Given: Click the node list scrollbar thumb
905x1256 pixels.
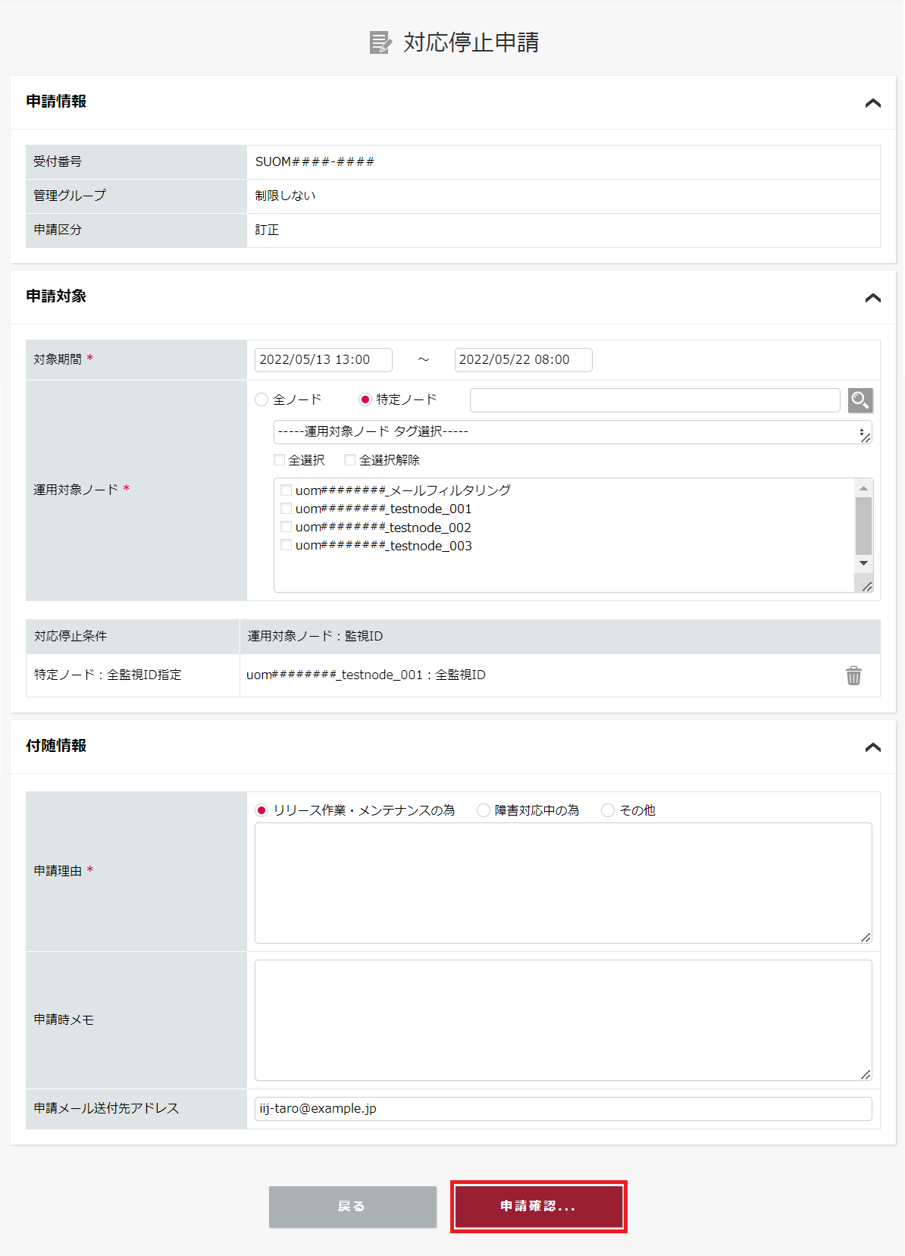Looking at the screenshot, I should (863, 526).
